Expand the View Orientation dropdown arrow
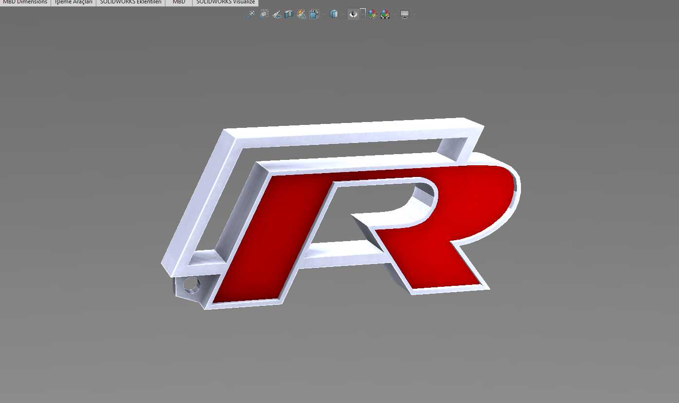679x403 pixels. [x=323, y=14]
